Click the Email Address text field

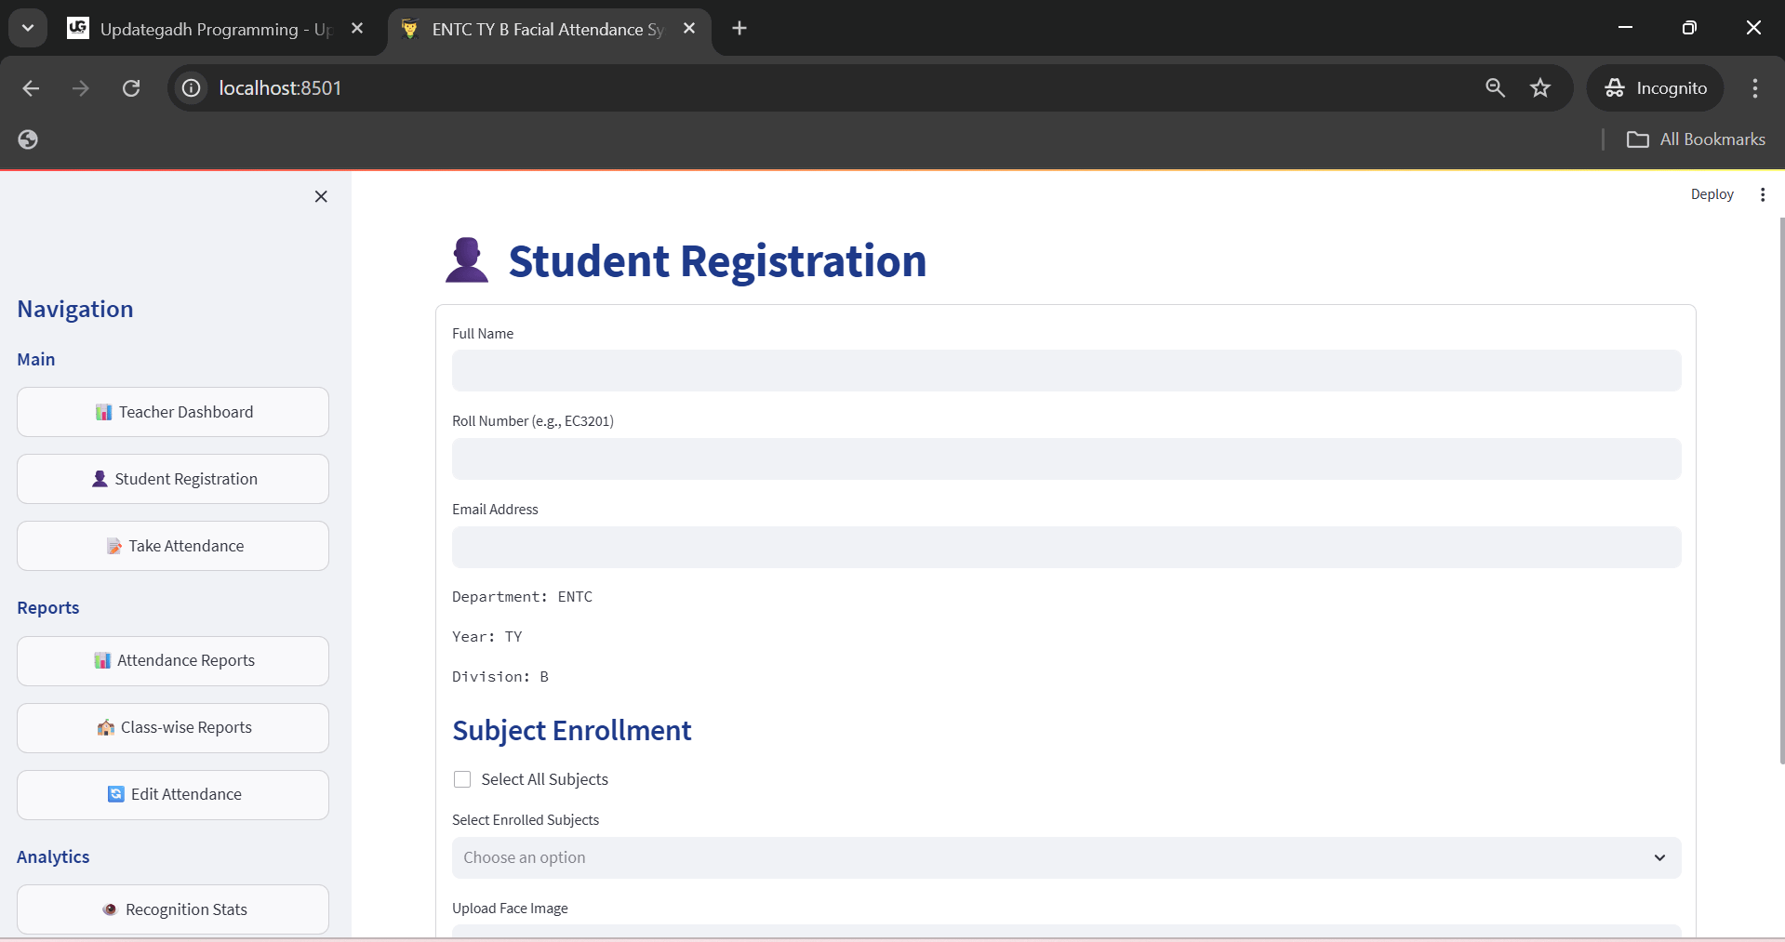(1065, 548)
